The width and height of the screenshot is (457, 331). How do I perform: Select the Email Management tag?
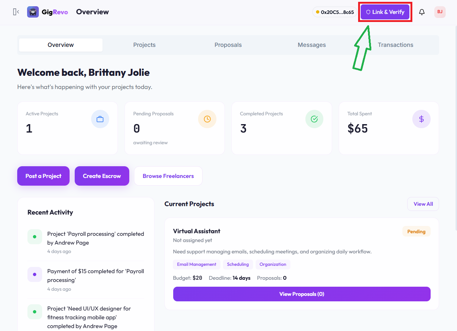pyautogui.click(x=197, y=264)
